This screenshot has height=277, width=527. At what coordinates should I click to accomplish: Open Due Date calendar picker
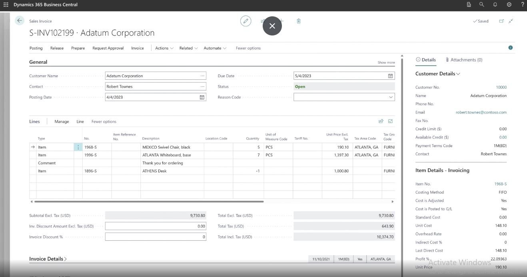[390, 76]
